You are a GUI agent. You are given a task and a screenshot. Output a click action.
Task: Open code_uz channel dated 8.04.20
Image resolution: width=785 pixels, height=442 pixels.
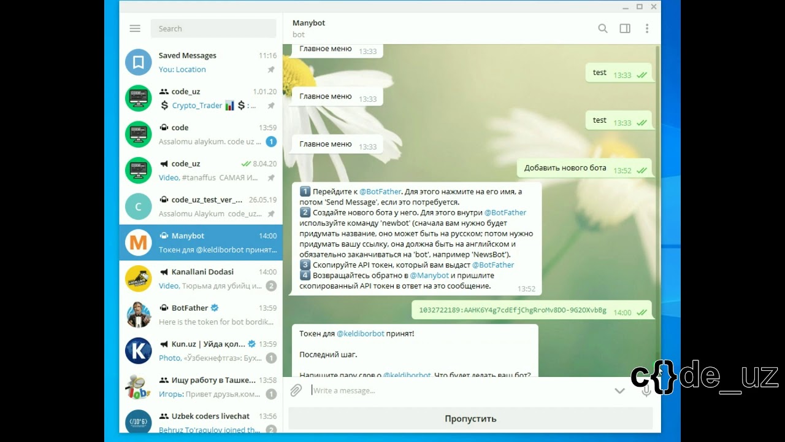(201, 171)
